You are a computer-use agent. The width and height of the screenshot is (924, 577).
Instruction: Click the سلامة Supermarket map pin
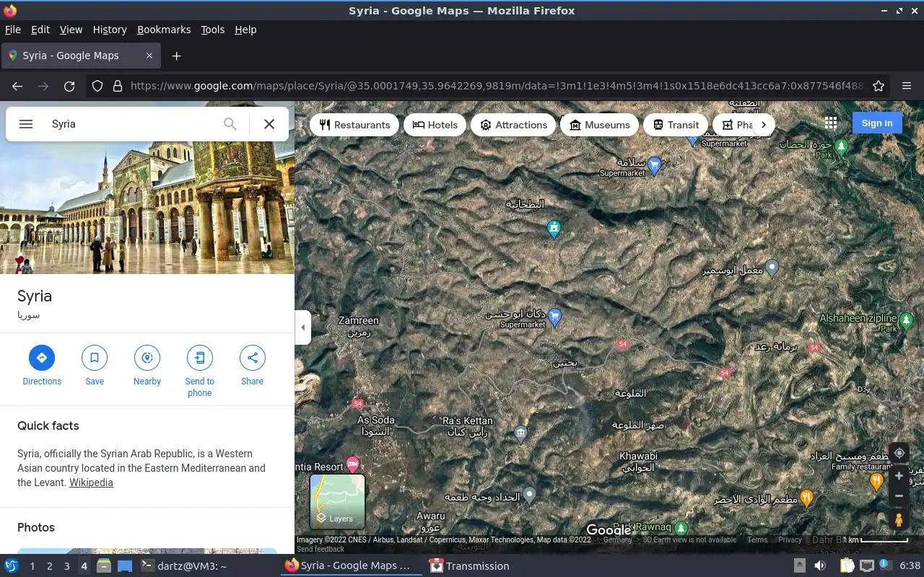click(x=655, y=166)
